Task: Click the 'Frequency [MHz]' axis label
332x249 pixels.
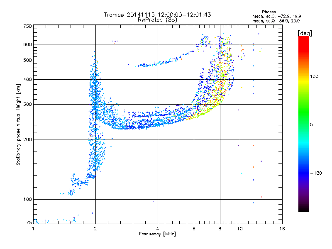Action: [157, 234]
